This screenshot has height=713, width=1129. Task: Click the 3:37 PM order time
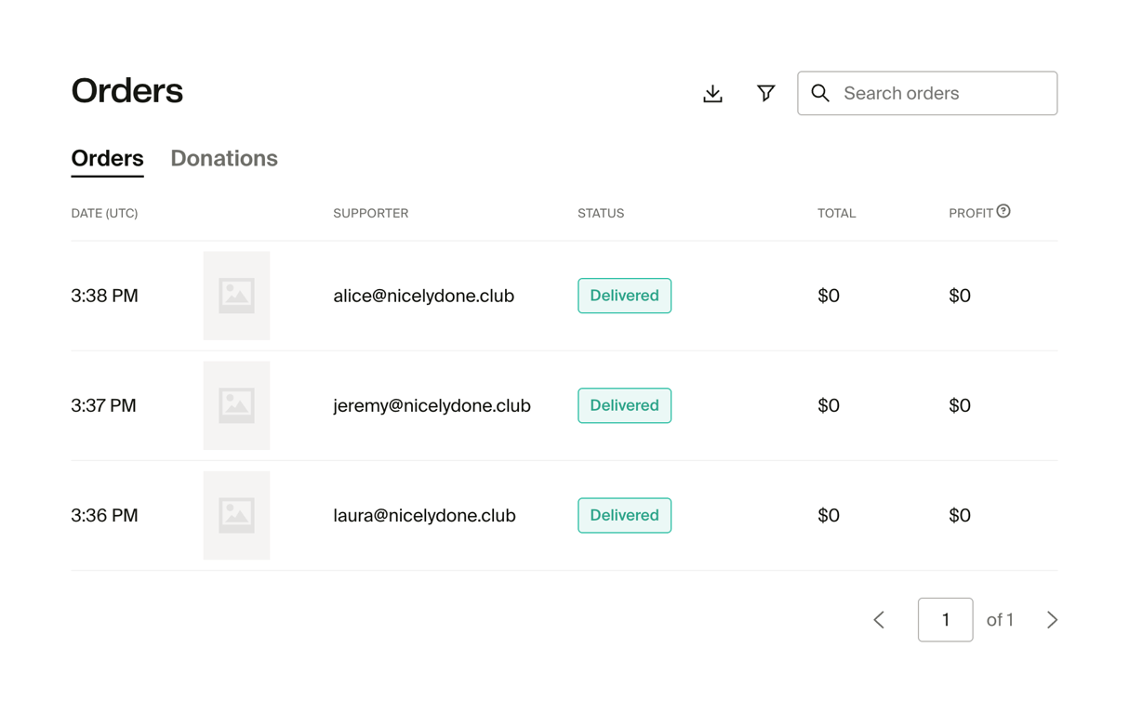tap(103, 405)
